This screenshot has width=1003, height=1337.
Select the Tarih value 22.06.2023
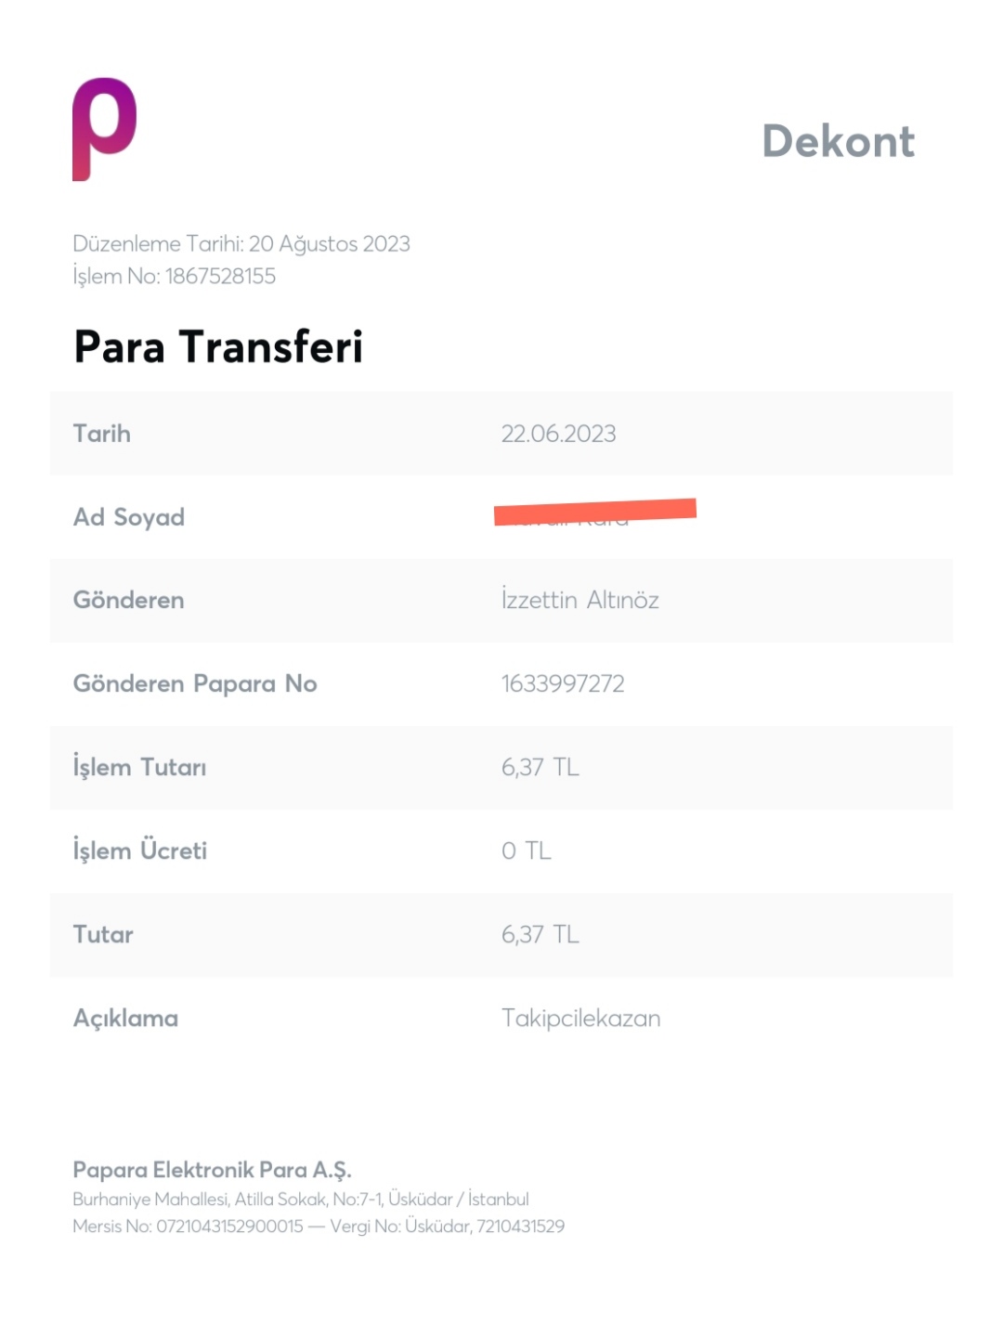(x=559, y=434)
